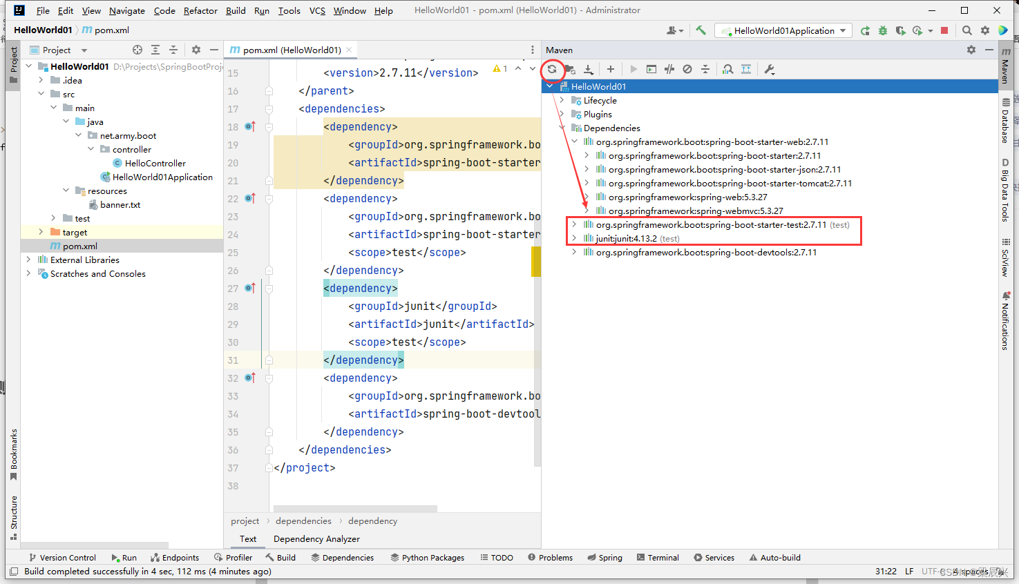Expand Lifecycle node in Maven tree
The height and width of the screenshot is (584, 1019).
[x=562, y=100]
